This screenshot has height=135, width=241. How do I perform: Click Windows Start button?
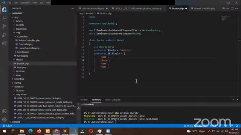(4, 131)
